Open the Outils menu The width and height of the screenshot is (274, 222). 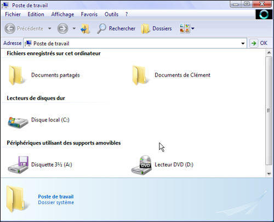click(111, 14)
